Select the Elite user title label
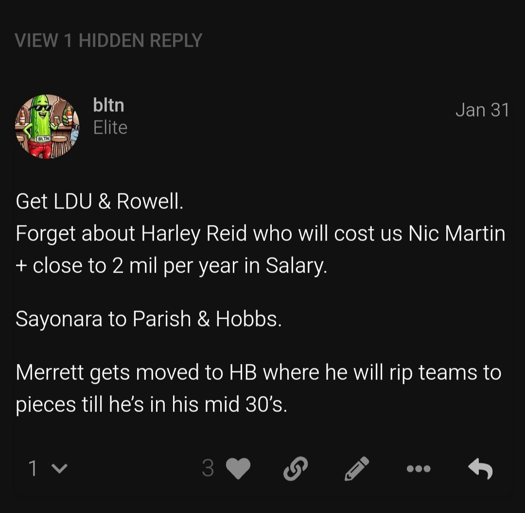This screenshot has height=513, width=525. pyautogui.click(x=110, y=128)
